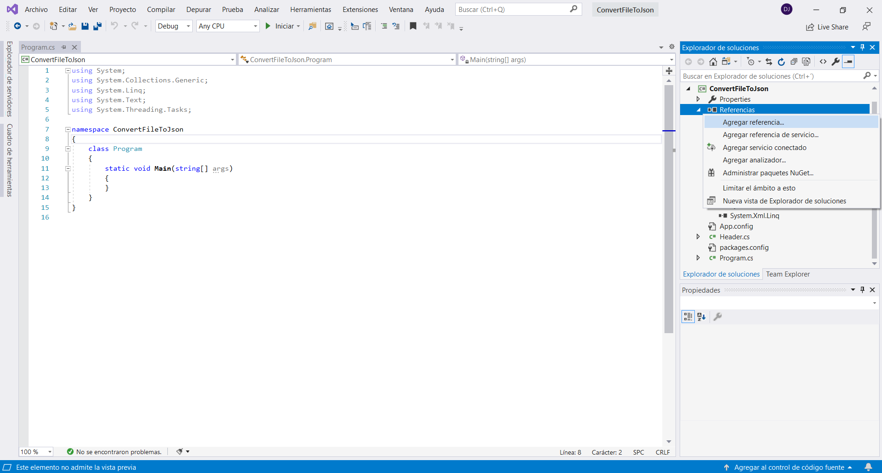Switch to the Team Explorer tab
The width and height of the screenshot is (882, 473).
[787, 274]
